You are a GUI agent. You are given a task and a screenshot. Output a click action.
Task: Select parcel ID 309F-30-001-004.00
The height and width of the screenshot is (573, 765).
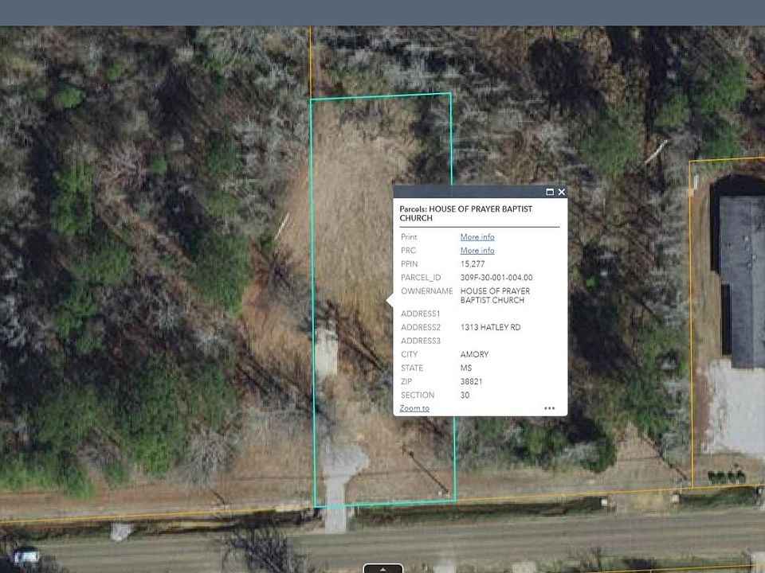click(x=496, y=278)
